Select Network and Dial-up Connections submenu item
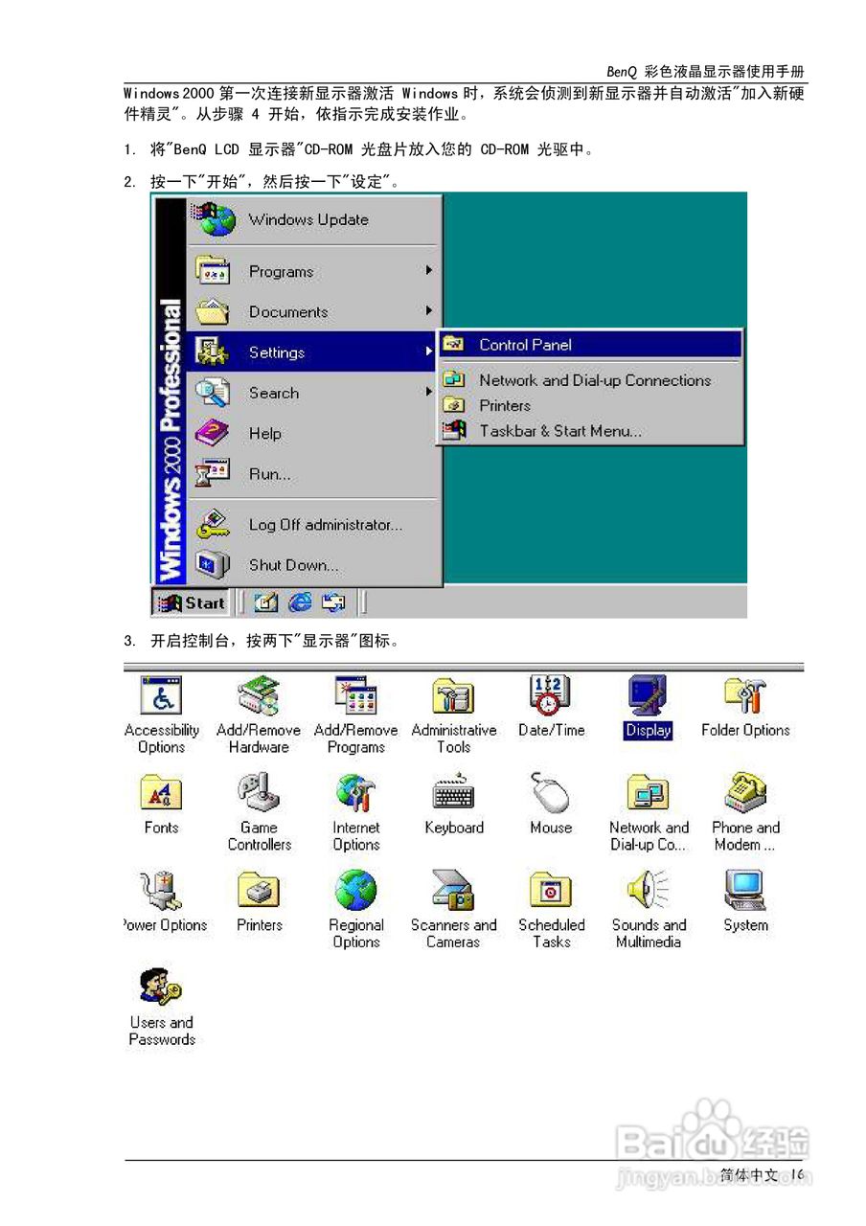 (590, 380)
